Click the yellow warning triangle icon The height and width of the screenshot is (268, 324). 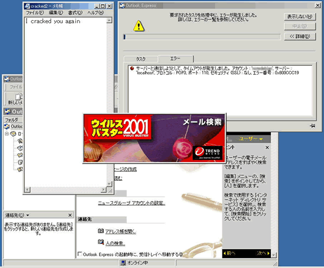[139, 26]
